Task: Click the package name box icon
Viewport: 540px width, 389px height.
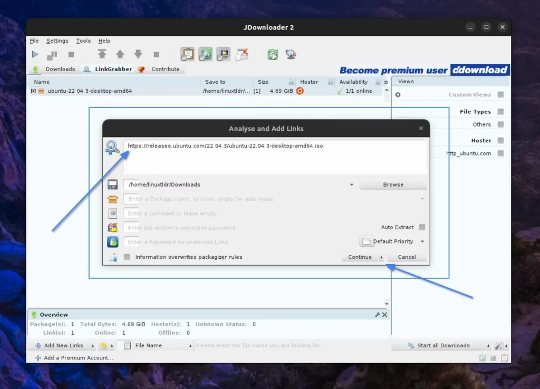Action: (x=113, y=199)
